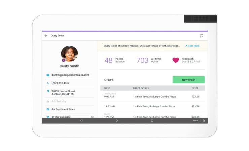249x151 pixels.
Task: Click the Add birthday field
Action: (x=59, y=101)
